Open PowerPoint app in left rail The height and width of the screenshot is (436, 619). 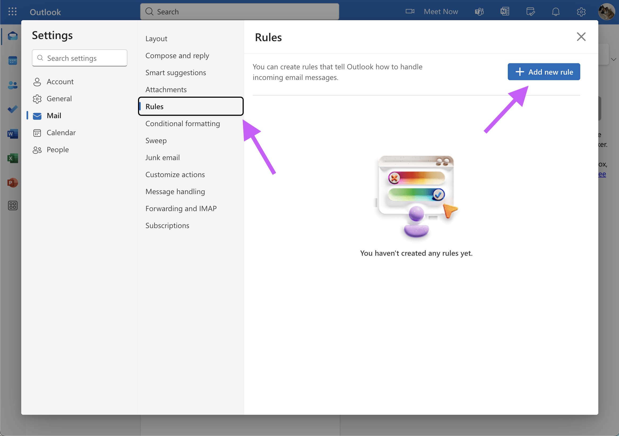pyautogui.click(x=12, y=183)
